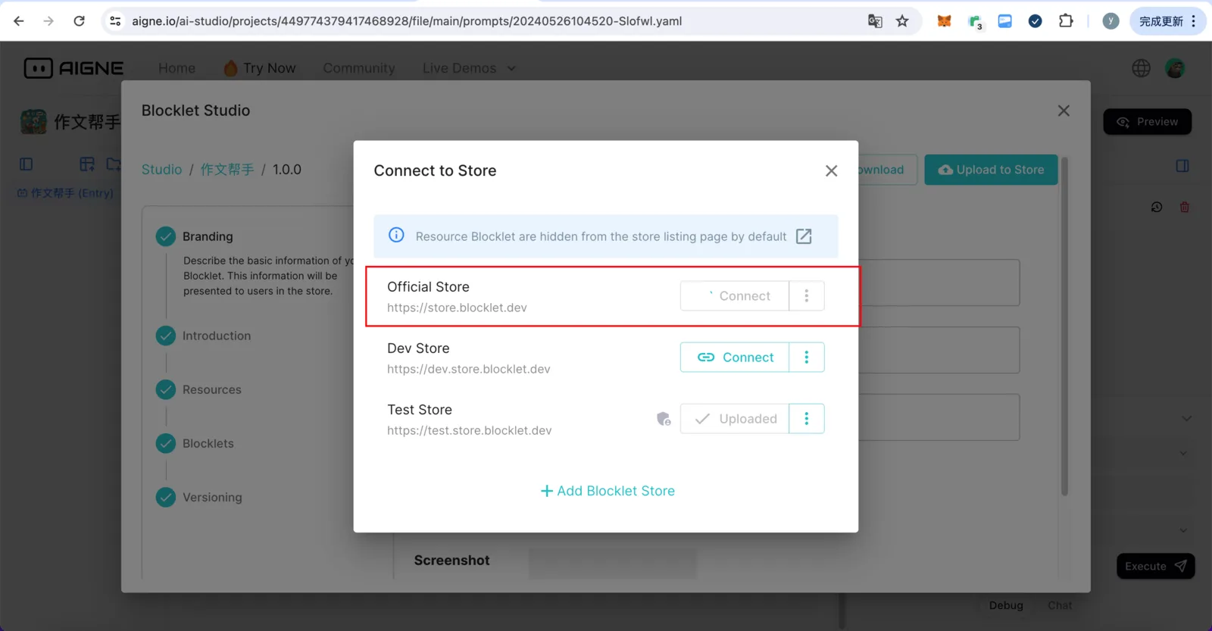1212x631 pixels.
Task: Close the Connect to Store dialog
Action: (x=831, y=171)
